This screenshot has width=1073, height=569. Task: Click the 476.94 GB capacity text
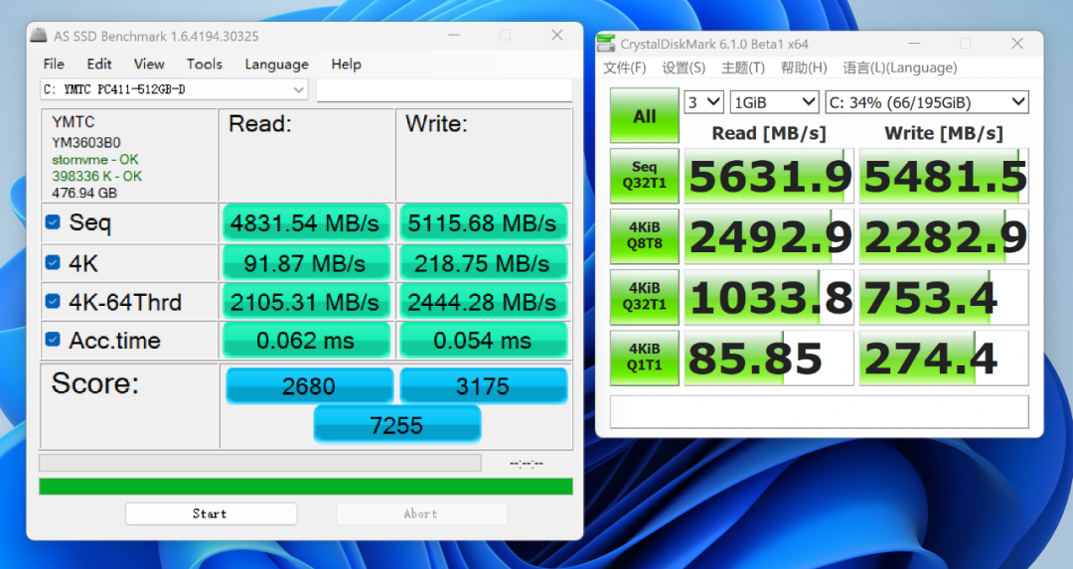tap(84, 193)
